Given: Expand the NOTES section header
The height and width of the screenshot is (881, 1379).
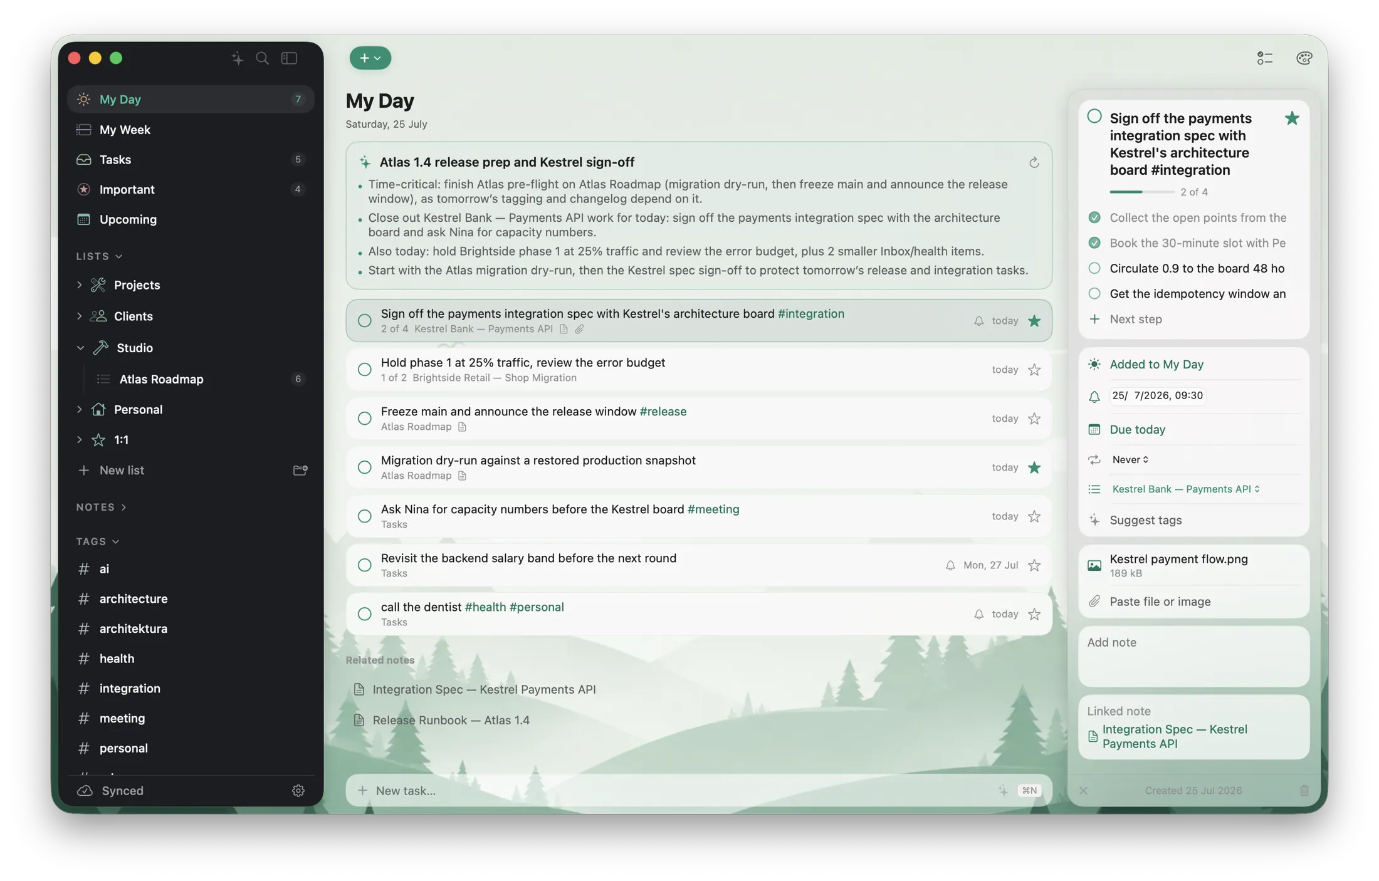Looking at the screenshot, I should (101, 507).
